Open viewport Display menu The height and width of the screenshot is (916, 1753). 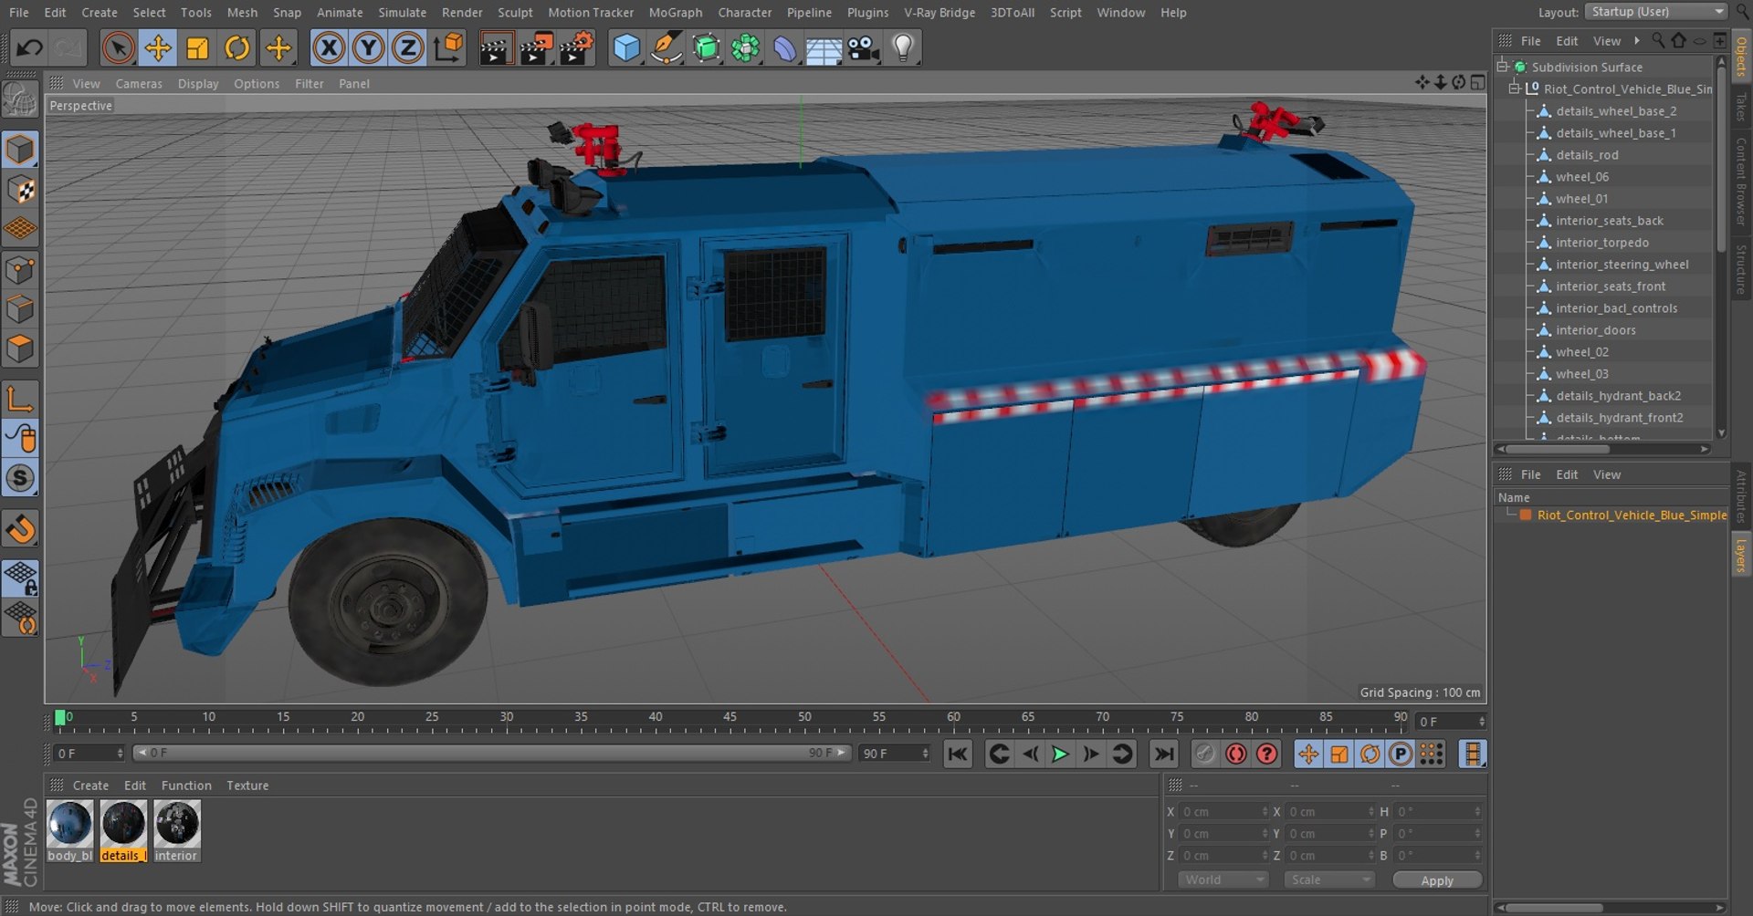198,84
